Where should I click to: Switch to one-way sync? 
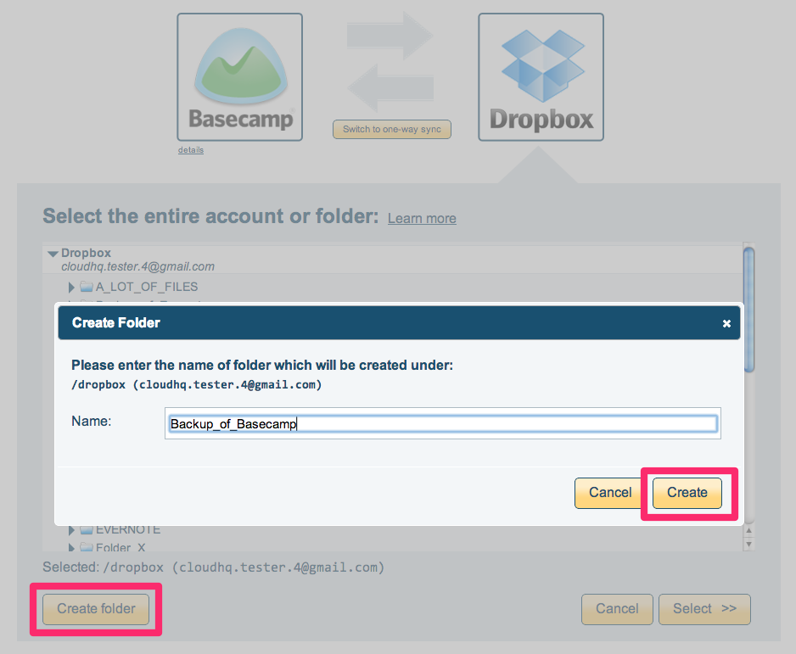tap(391, 130)
